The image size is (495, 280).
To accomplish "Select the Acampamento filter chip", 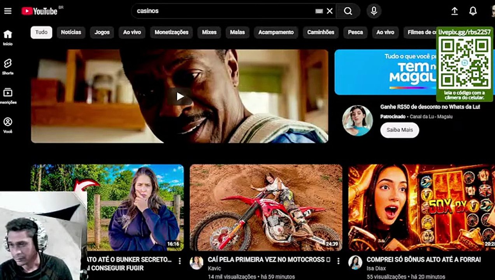I will 276,32.
